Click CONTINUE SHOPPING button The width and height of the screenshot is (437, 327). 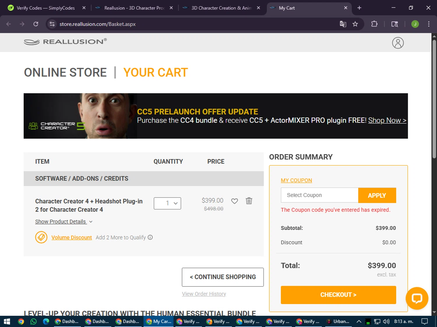click(223, 277)
